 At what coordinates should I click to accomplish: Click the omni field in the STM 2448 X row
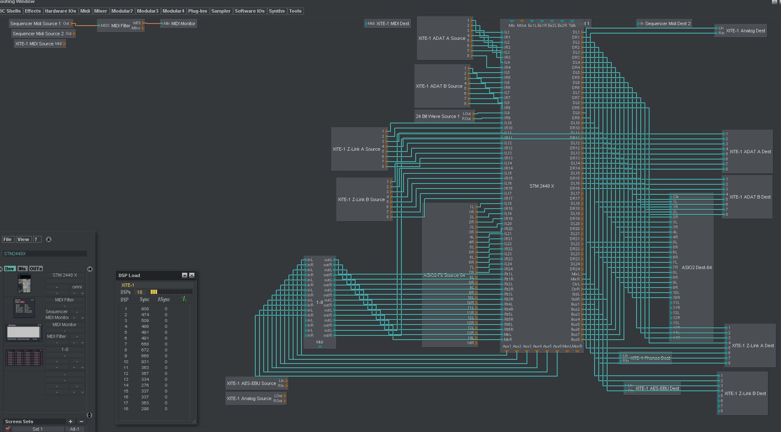click(77, 287)
